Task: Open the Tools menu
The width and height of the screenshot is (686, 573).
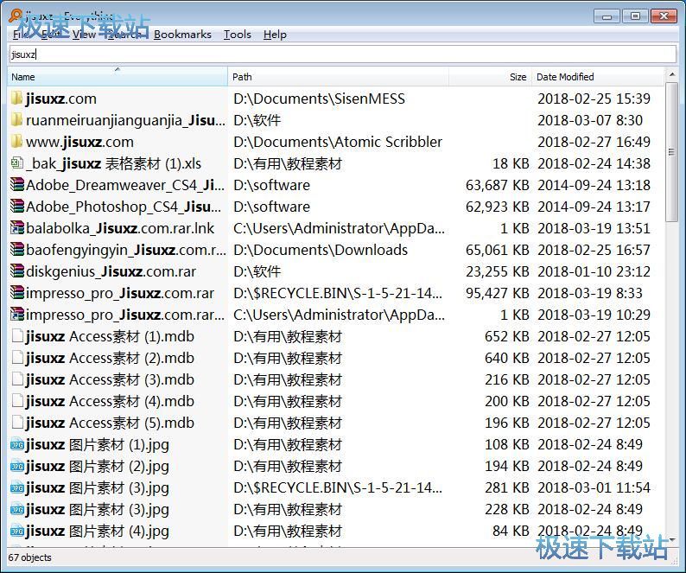Action: click(237, 35)
